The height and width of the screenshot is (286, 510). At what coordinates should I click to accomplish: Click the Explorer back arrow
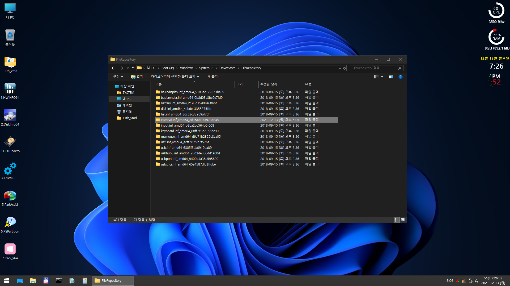point(113,68)
